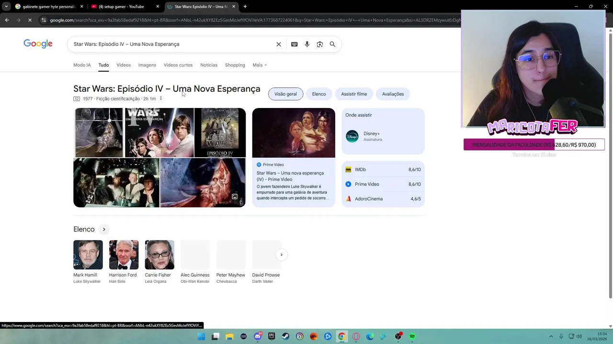Switch to Modo IA tab
The image size is (613, 344).
click(x=82, y=65)
